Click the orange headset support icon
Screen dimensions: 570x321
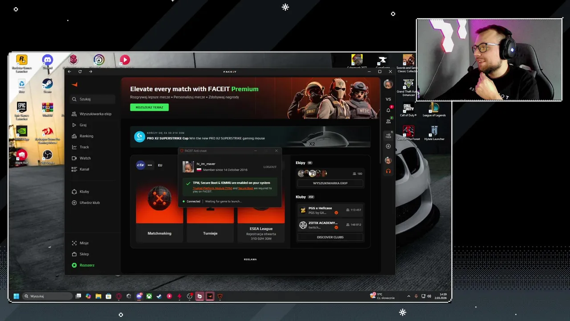(x=388, y=171)
